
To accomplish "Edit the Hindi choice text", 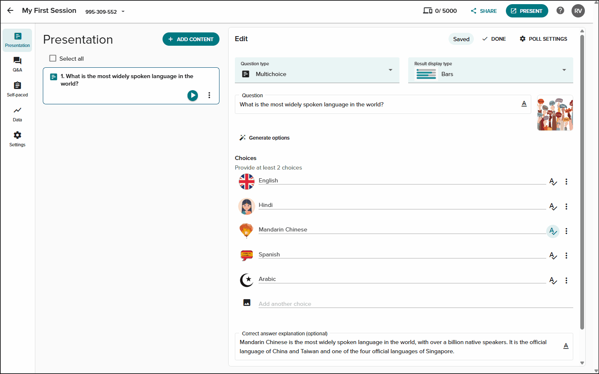I will click(402, 205).
